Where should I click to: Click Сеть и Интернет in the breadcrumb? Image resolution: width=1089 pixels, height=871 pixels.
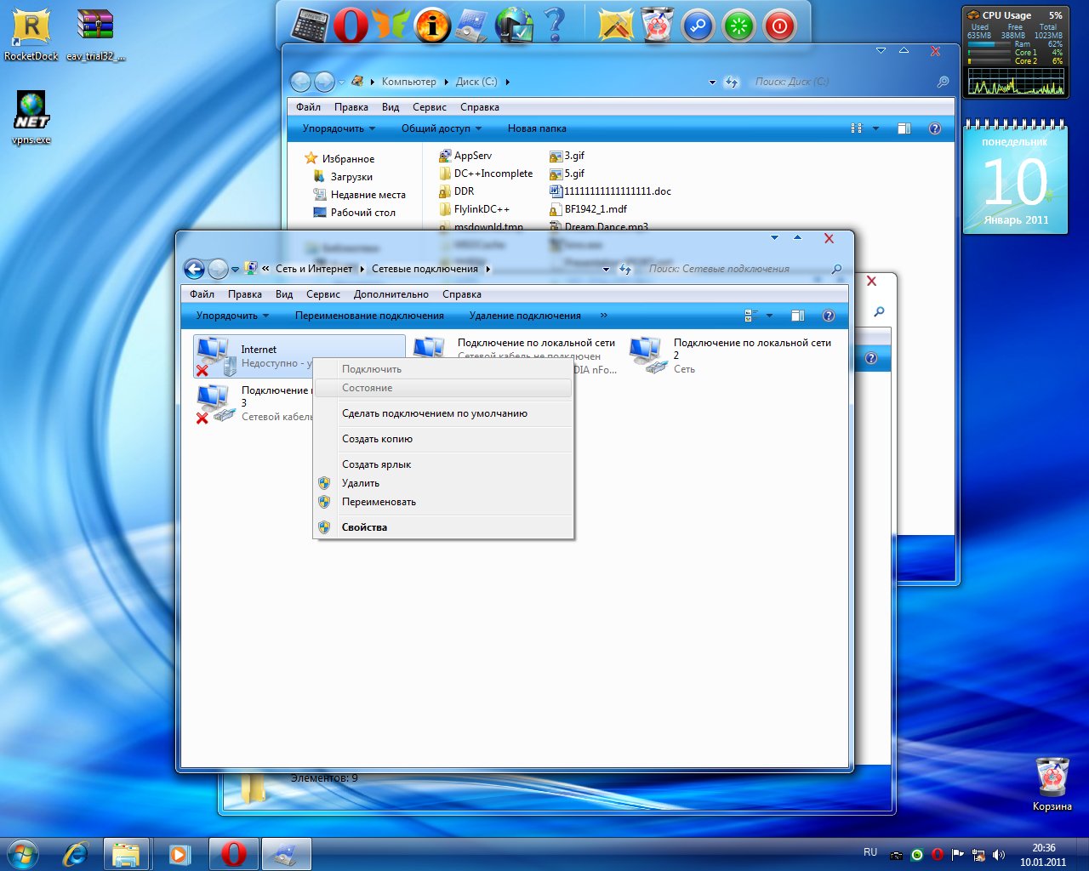pos(313,269)
